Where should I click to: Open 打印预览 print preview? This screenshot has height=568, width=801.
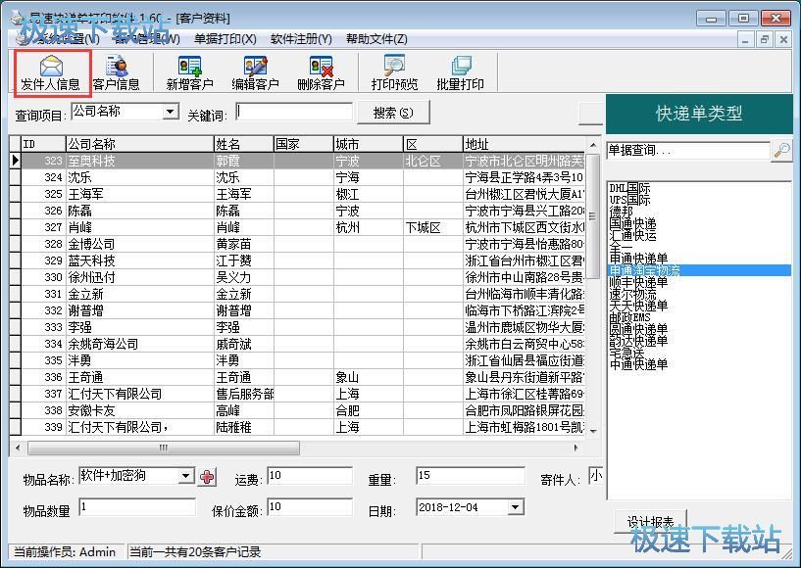click(394, 73)
